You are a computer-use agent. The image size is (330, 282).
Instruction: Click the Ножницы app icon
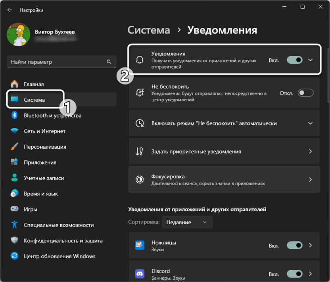140,245
